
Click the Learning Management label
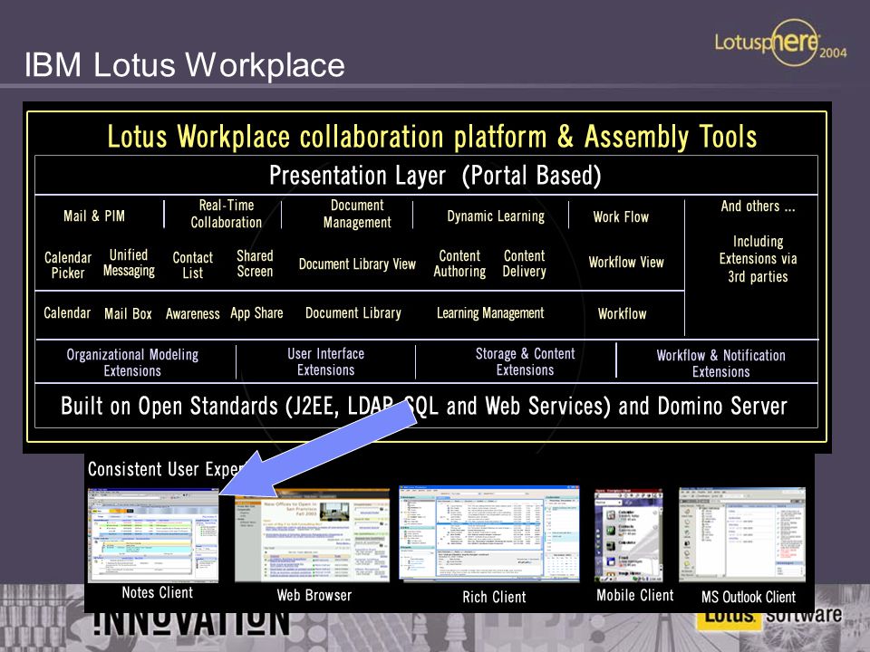(x=490, y=313)
